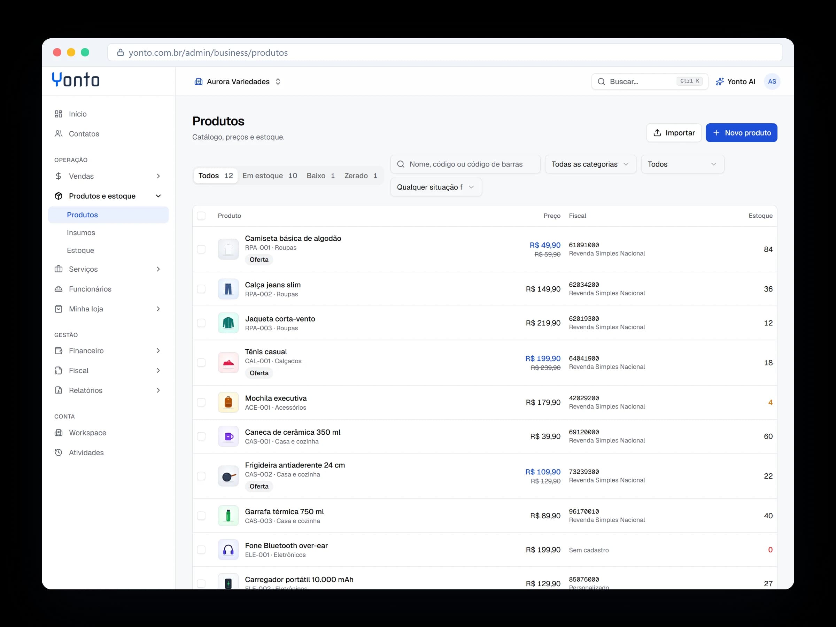
Task: Open Início via its grid icon
Action: (x=58, y=114)
